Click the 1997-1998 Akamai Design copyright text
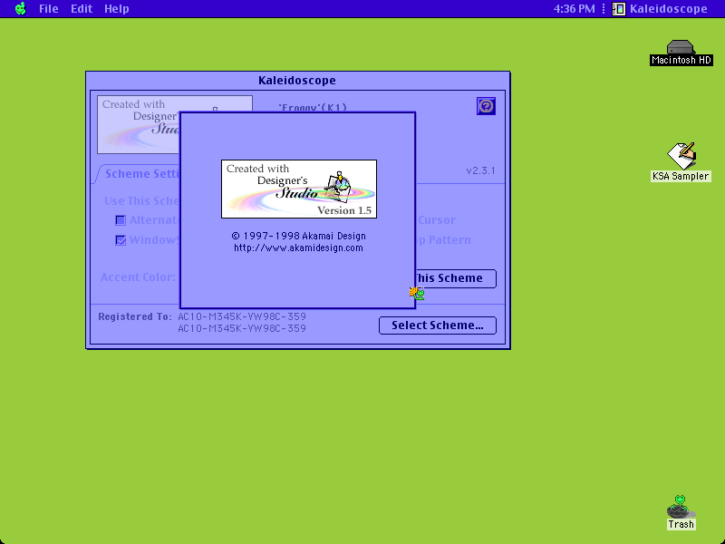The image size is (725, 544). [299, 236]
